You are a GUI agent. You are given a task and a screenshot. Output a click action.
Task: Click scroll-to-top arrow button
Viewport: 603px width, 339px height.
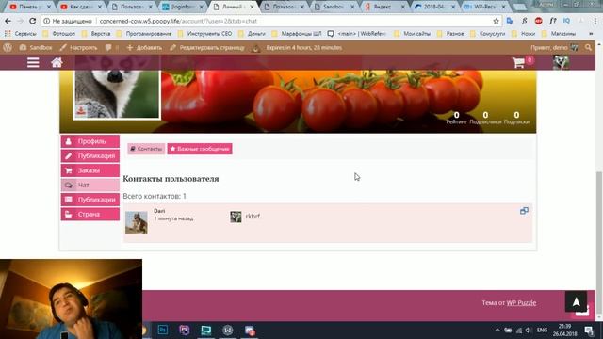576,301
